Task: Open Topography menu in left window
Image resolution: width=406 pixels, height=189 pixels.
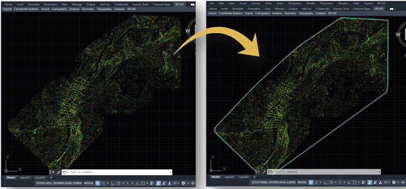Action: [x=104, y=9]
